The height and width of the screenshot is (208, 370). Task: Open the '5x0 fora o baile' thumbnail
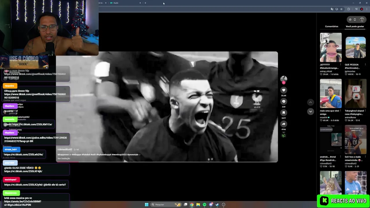pos(356,140)
